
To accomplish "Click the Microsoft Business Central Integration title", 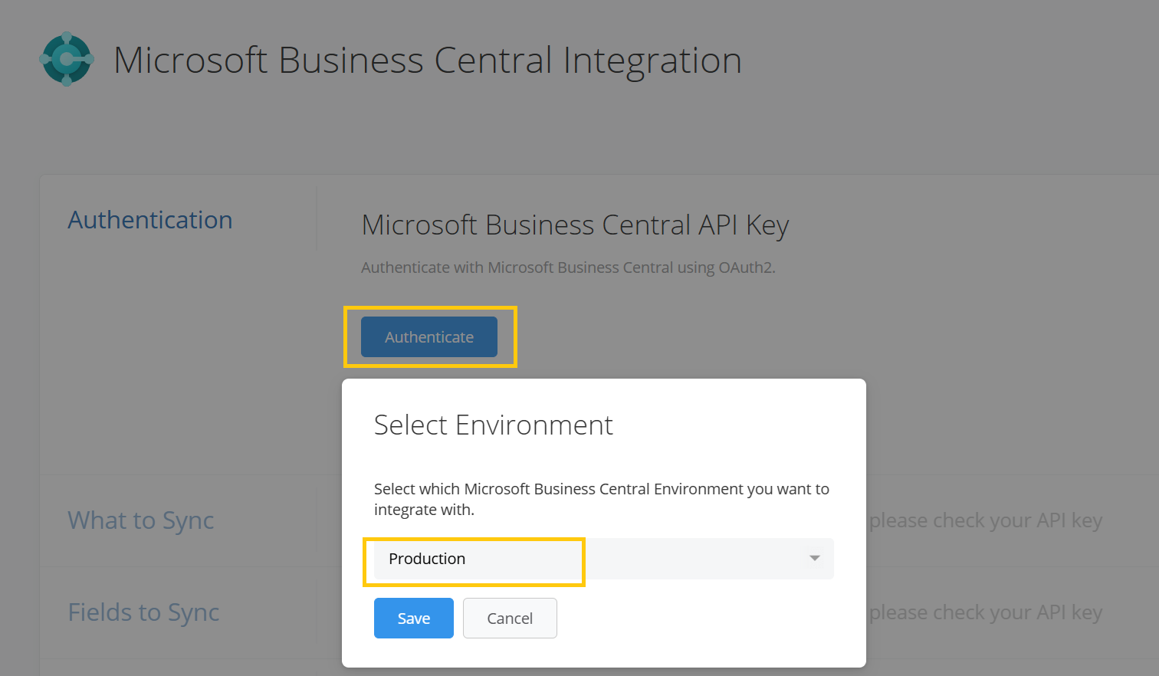I will (x=428, y=60).
